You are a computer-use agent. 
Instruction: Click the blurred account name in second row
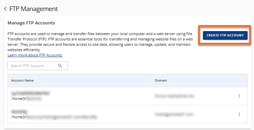pyautogui.click(x=19, y=112)
